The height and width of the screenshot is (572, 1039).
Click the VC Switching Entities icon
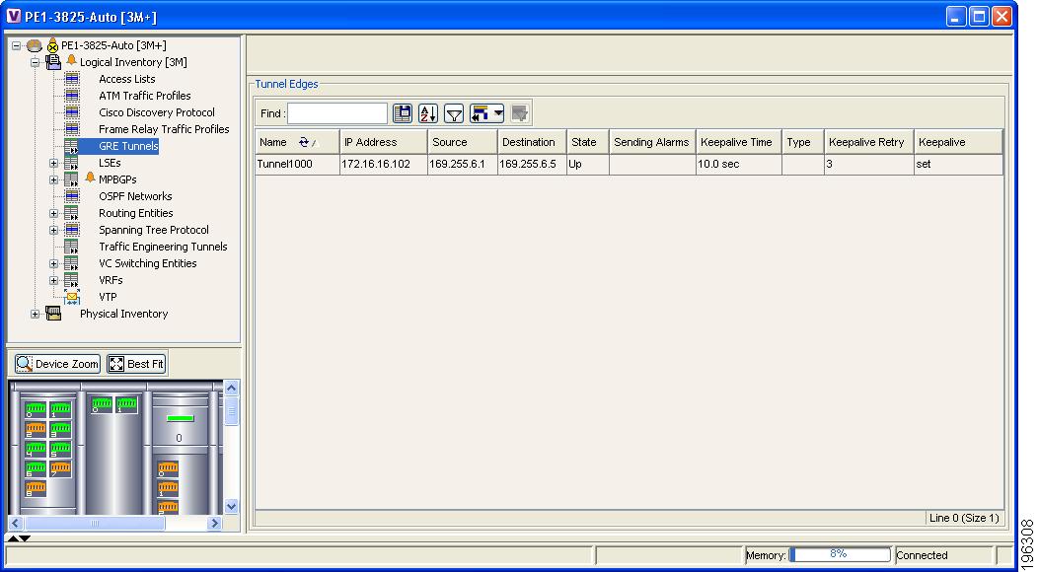point(72,263)
